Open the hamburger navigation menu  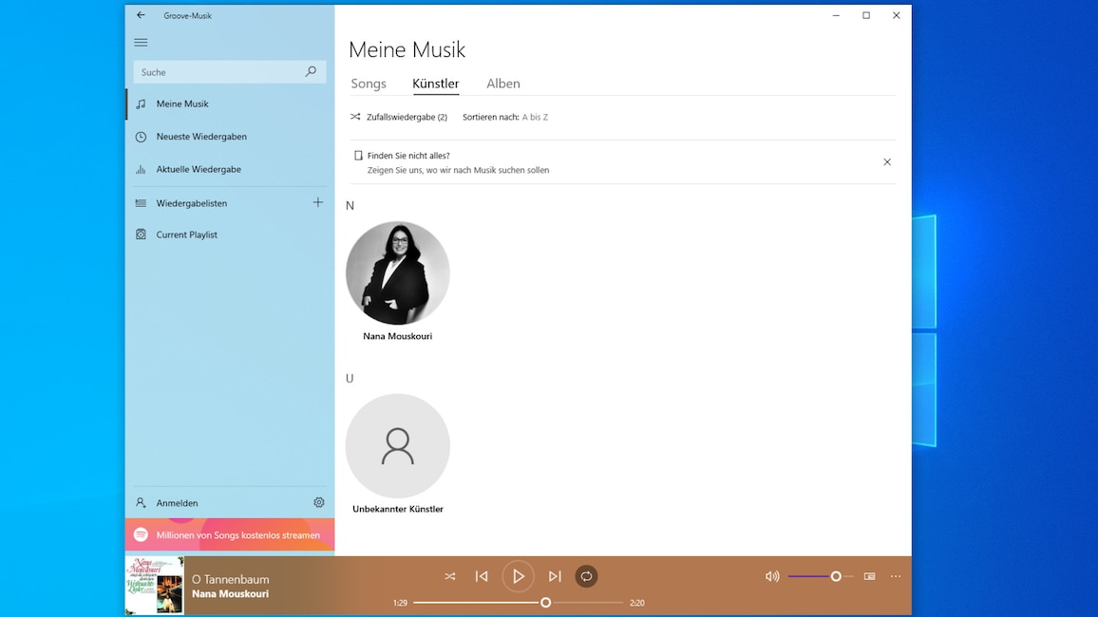point(141,43)
